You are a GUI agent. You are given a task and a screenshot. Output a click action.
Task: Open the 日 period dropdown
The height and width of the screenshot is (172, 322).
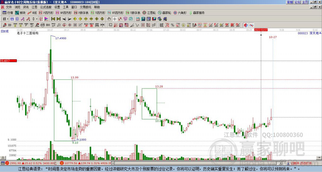(x=6, y=19)
